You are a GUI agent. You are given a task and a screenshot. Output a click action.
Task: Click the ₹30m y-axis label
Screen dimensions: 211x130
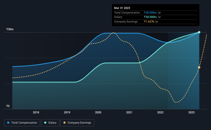10,29
